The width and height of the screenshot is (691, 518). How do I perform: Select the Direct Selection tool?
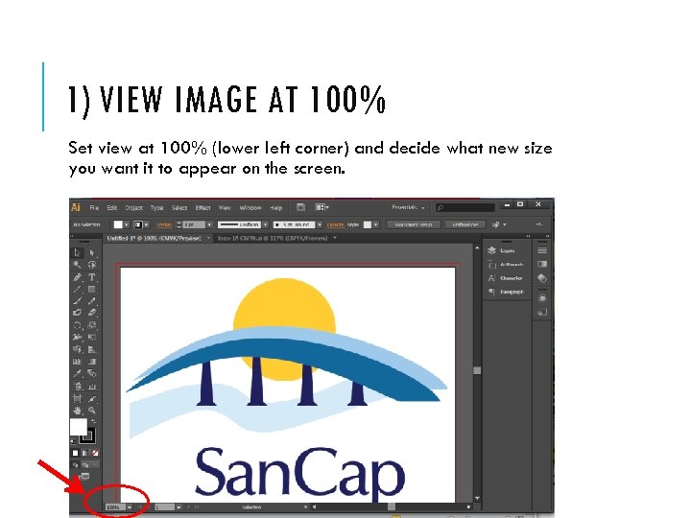pyautogui.click(x=92, y=253)
